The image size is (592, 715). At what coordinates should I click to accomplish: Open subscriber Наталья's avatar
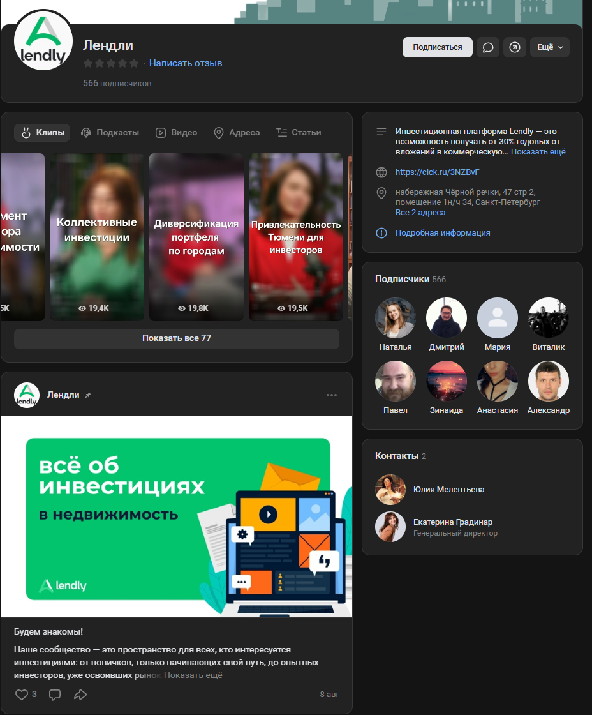[395, 318]
